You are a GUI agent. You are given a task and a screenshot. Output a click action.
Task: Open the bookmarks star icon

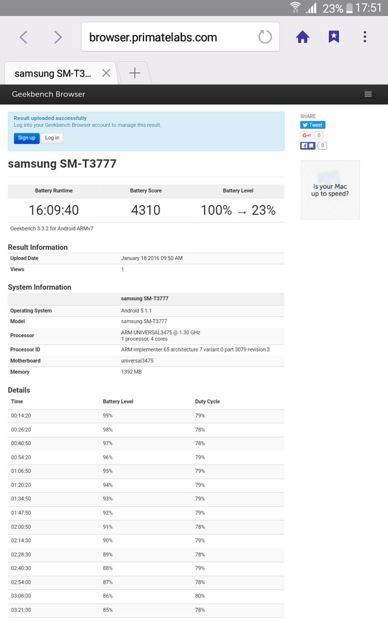tap(334, 37)
